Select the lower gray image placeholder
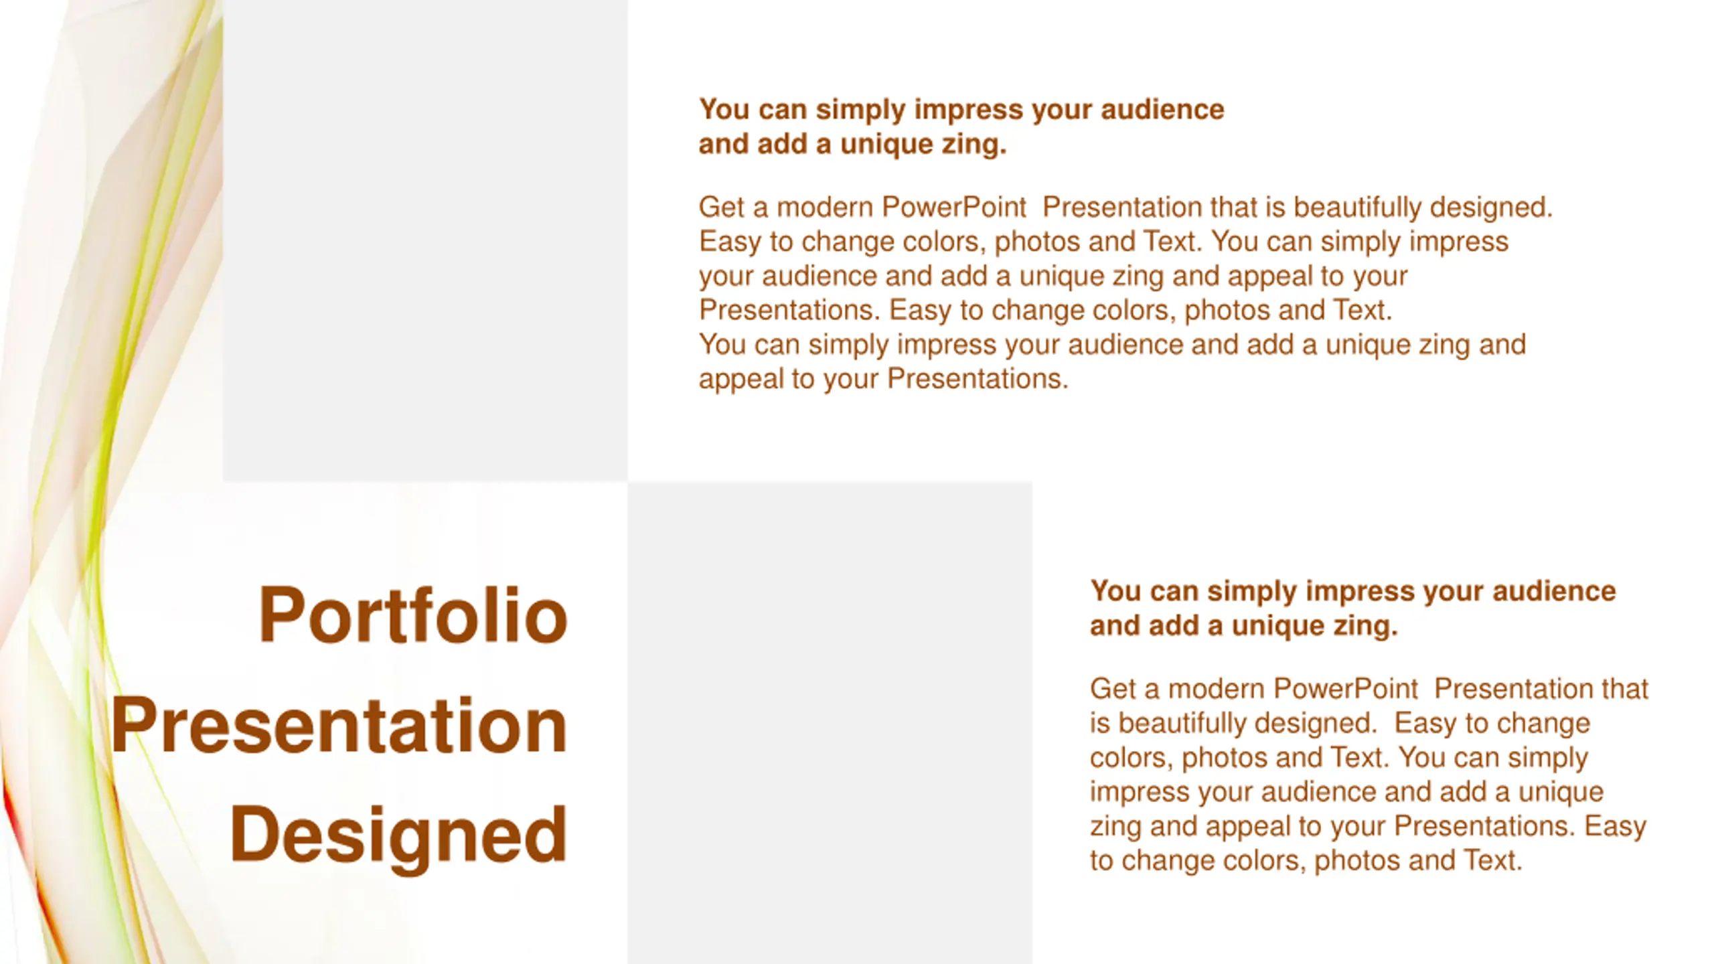1714x964 pixels. tap(830, 722)
